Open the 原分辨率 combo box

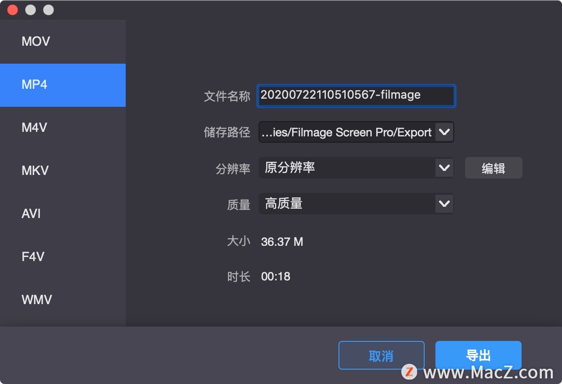(356, 168)
